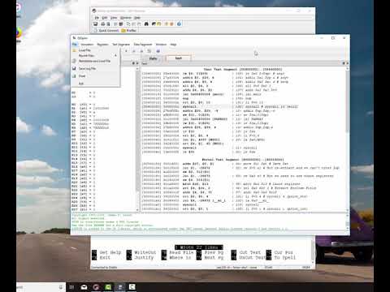Screen dimensions: 390x292
Task: Float the Text dock panel
Action: (x=344, y=63)
